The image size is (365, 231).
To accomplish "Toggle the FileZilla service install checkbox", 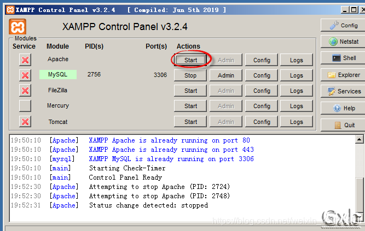I will pos(25,91).
